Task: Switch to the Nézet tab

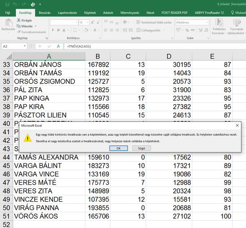Action: click(x=150, y=13)
